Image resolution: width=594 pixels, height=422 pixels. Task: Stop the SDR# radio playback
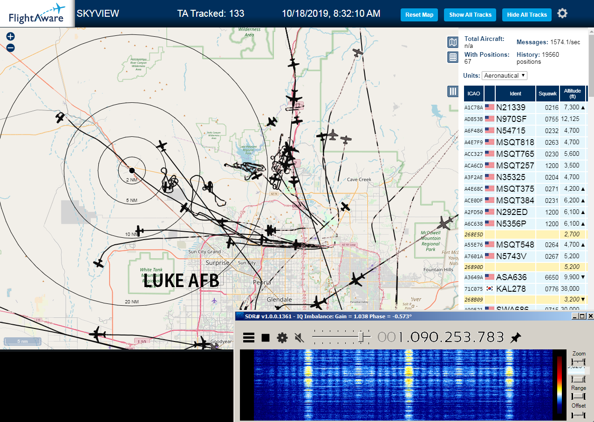(266, 337)
